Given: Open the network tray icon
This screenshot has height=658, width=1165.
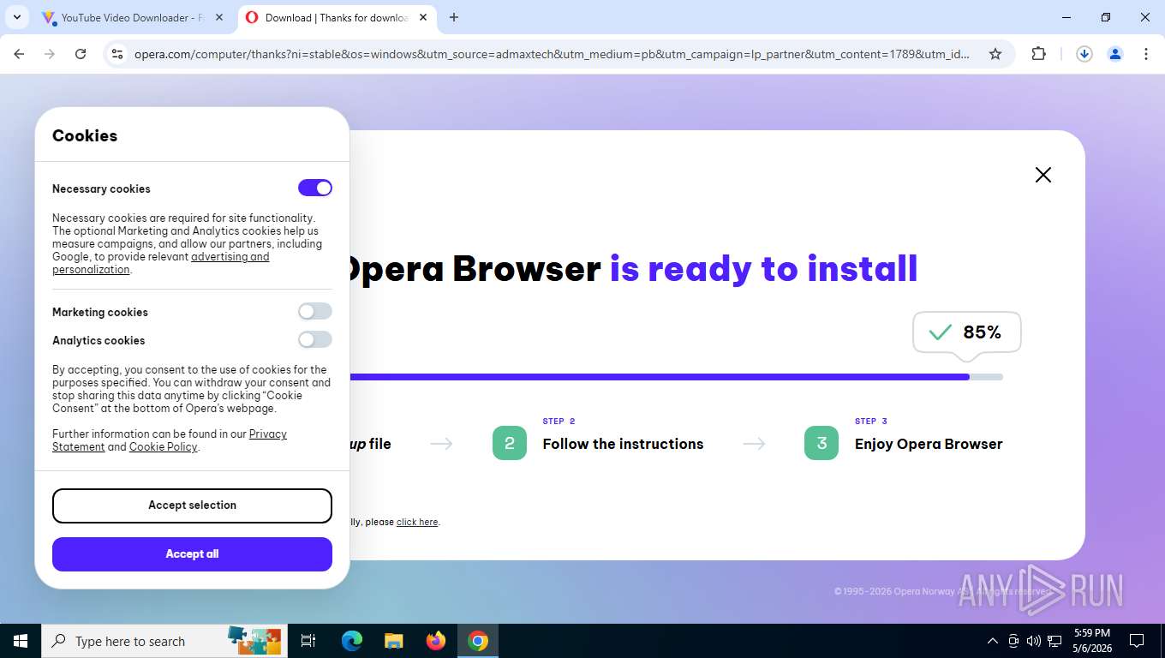Looking at the screenshot, I should [1054, 641].
